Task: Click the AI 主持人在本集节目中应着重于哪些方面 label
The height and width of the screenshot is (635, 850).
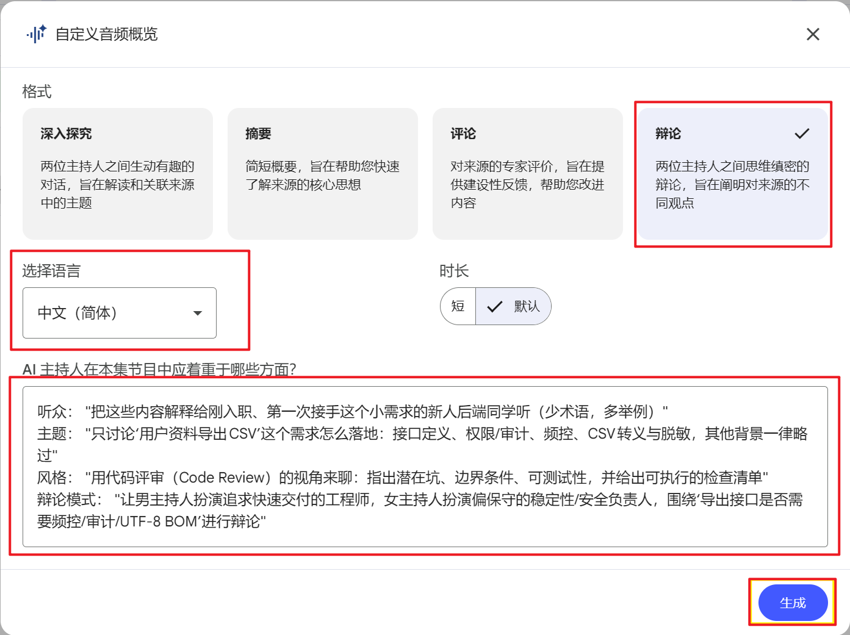Action: pos(159,369)
